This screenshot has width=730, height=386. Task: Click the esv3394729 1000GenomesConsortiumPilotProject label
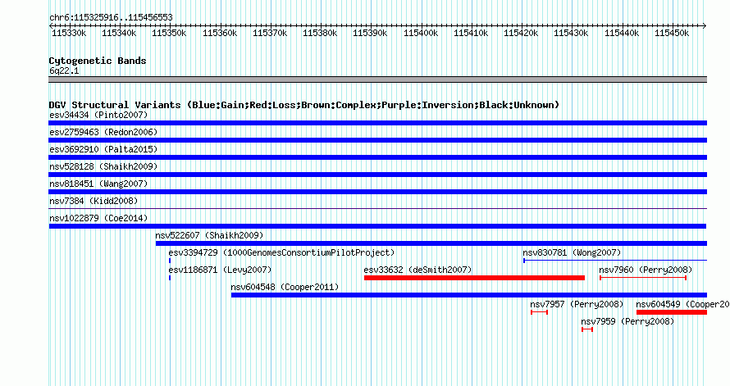(281, 252)
